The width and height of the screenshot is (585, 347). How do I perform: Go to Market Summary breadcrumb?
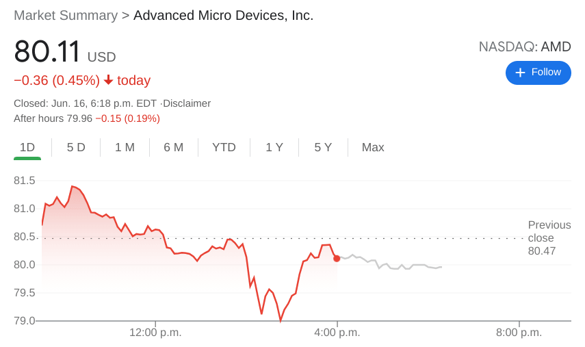pos(65,15)
